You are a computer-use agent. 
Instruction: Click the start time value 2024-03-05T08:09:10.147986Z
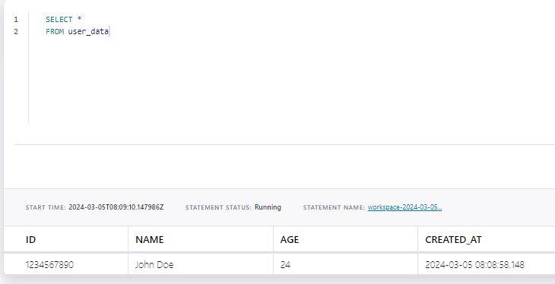(116, 207)
